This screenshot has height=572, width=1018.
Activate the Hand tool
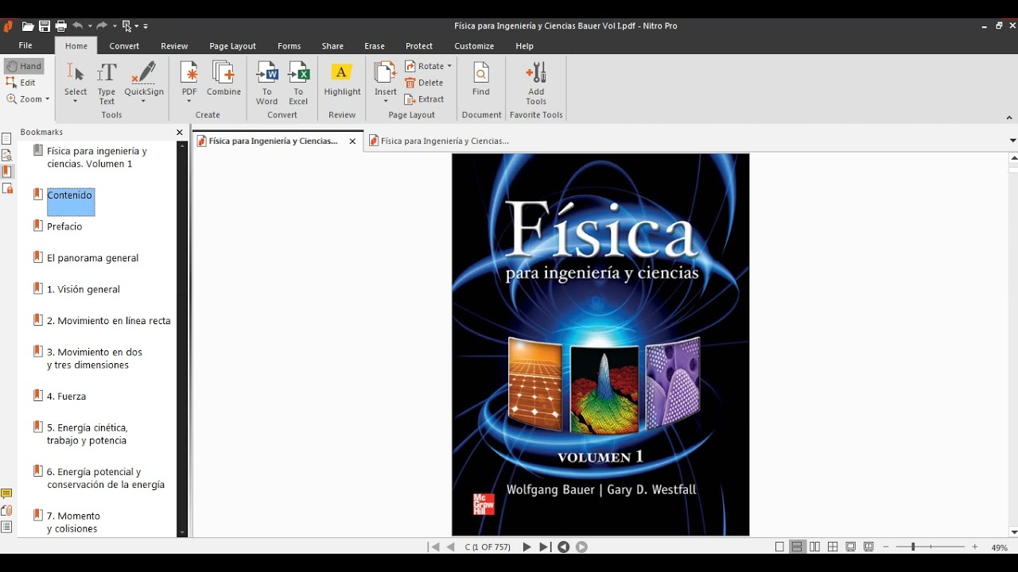24,67
